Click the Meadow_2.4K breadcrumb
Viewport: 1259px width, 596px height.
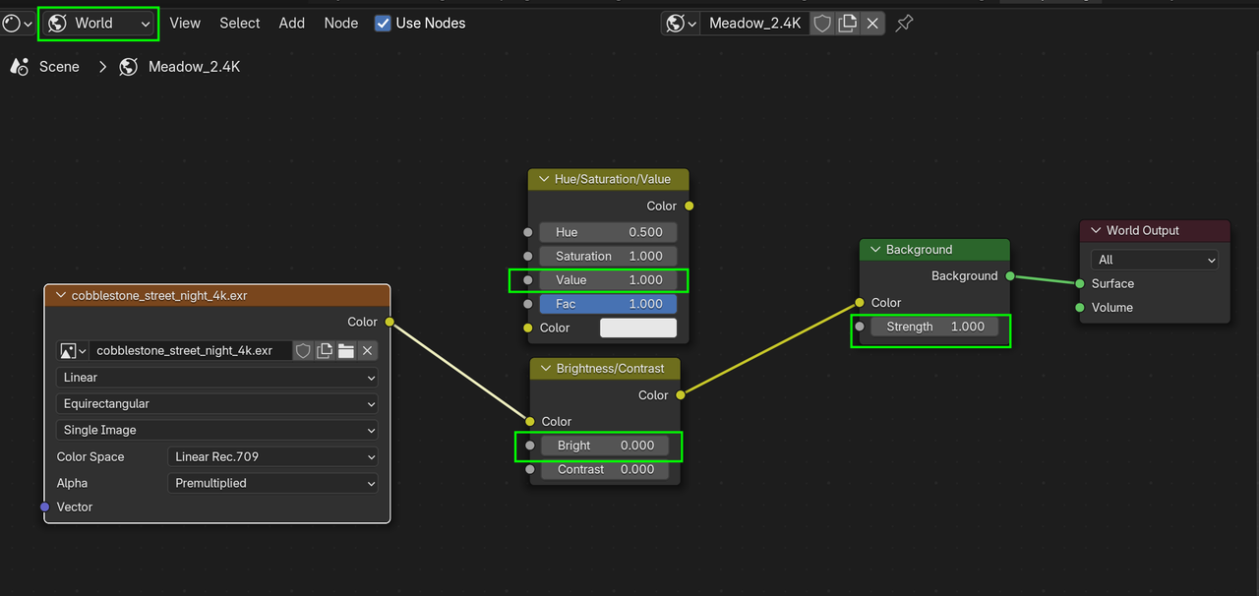pyautogui.click(x=194, y=67)
